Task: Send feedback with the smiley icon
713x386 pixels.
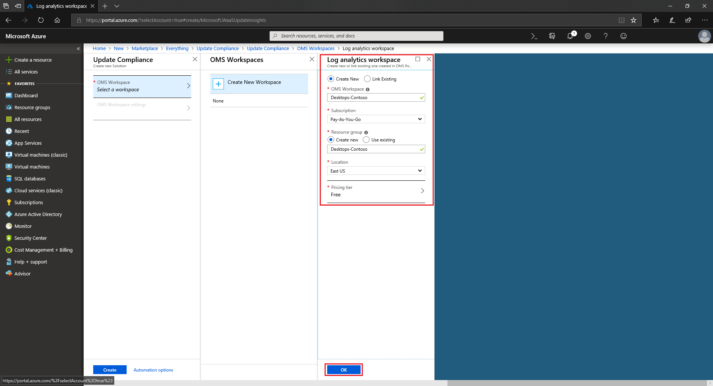Action: 624,36
